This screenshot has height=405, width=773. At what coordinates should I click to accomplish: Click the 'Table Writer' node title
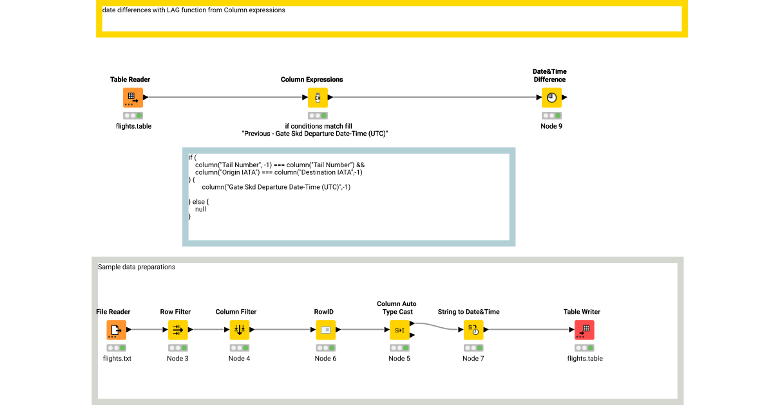pyautogui.click(x=582, y=312)
